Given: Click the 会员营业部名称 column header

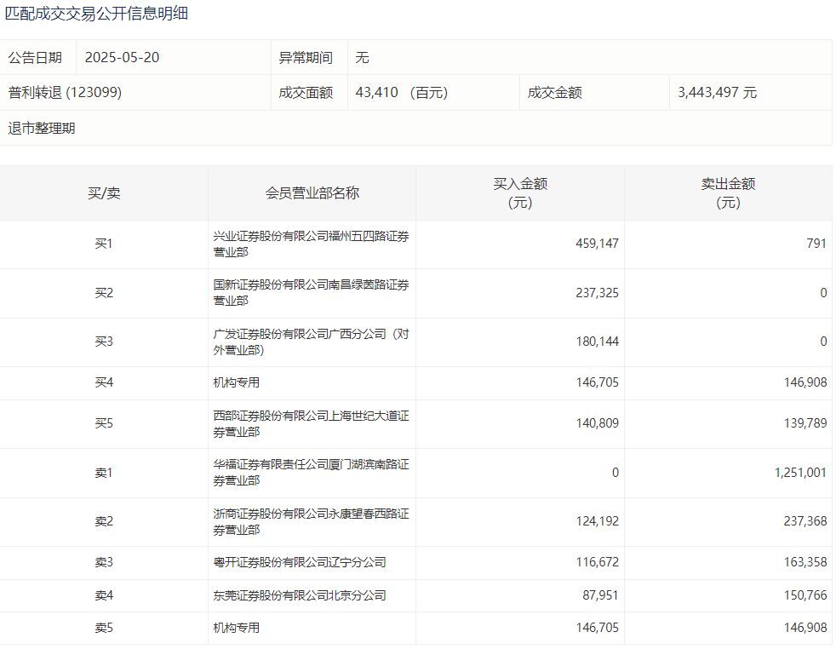Looking at the screenshot, I should (312, 193).
